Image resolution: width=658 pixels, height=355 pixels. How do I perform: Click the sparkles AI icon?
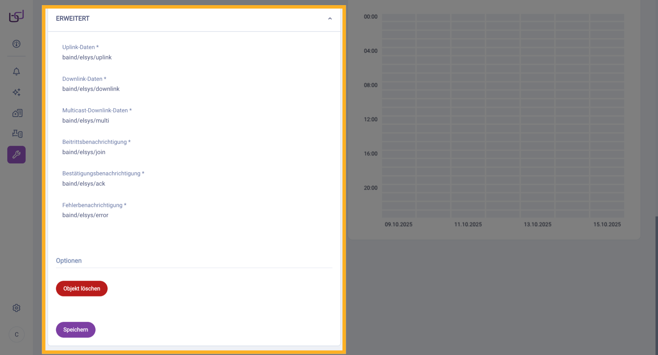point(16,92)
